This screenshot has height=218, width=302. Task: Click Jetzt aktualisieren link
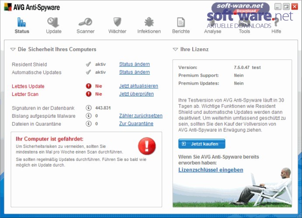[139, 86]
